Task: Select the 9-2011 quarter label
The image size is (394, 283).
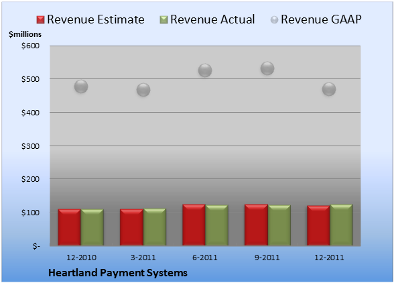Action: (x=267, y=258)
